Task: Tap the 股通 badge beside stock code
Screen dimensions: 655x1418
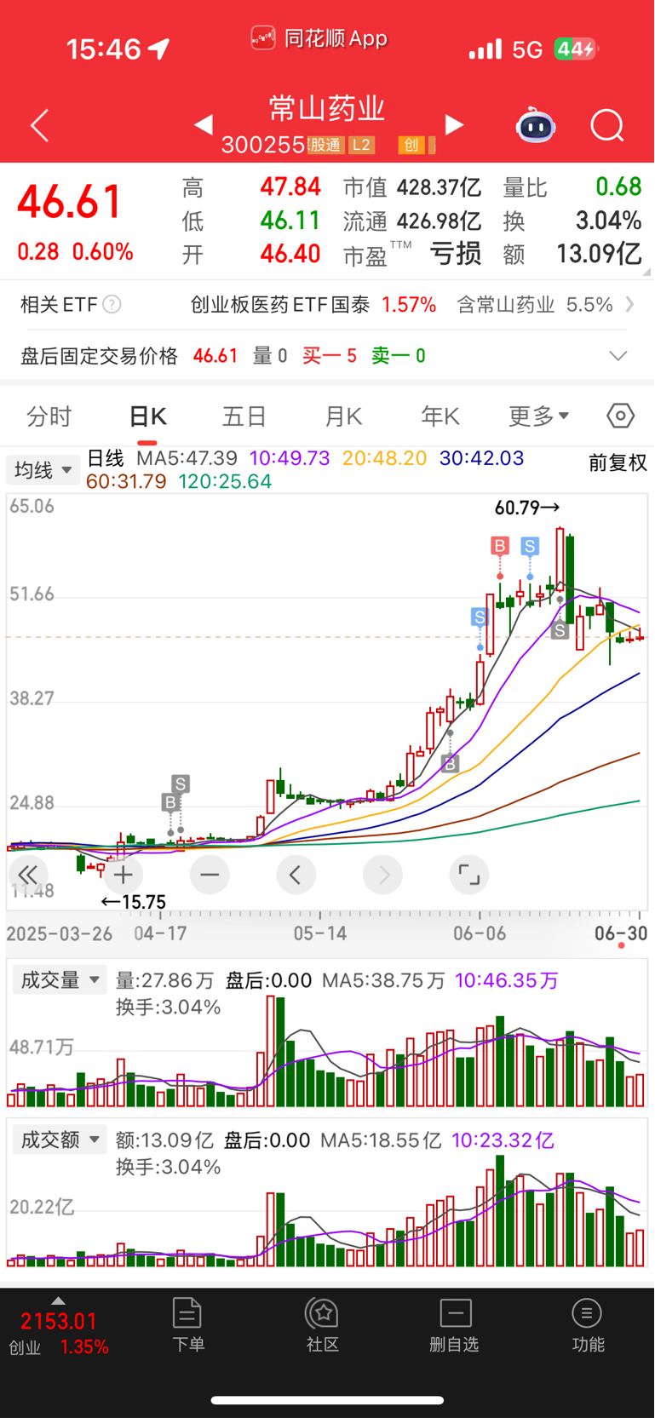Action: click(x=325, y=145)
